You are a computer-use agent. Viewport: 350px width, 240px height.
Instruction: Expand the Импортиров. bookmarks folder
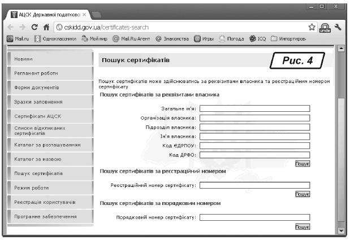(288, 38)
